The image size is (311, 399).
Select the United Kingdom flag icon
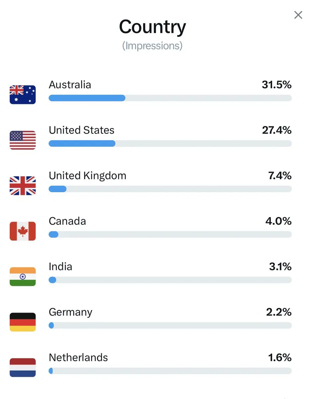(x=23, y=186)
